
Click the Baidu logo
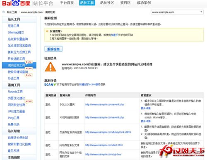(x=16, y=3)
